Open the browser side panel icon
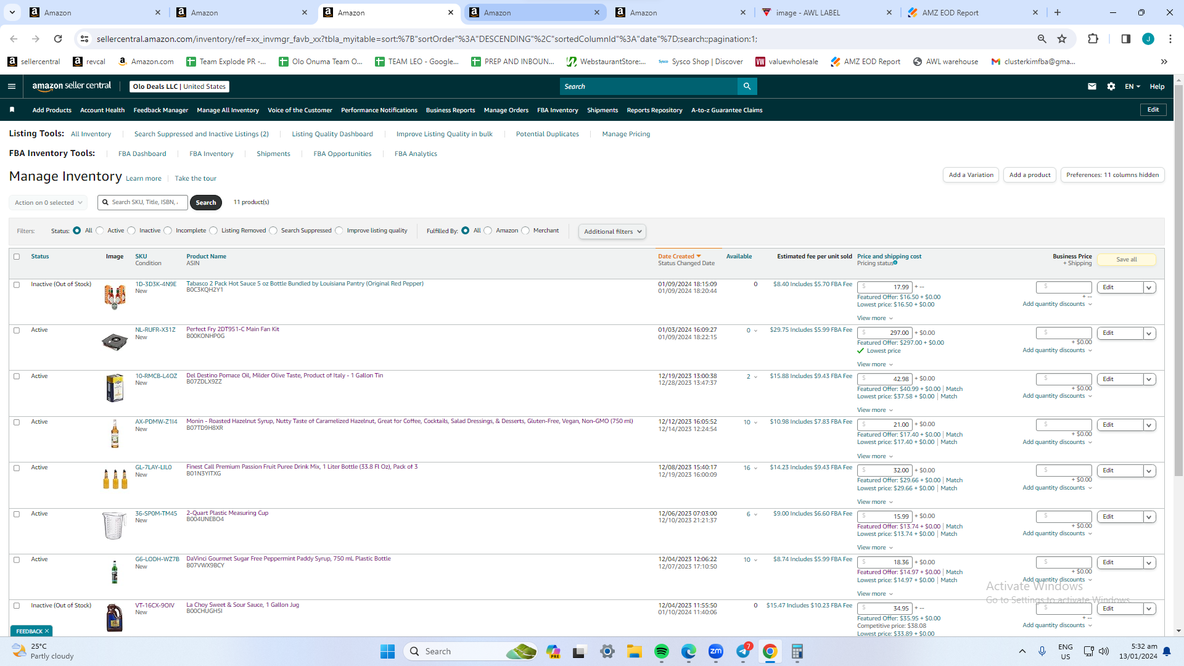Viewport: 1184px width, 666px height. pos(1125,39)
